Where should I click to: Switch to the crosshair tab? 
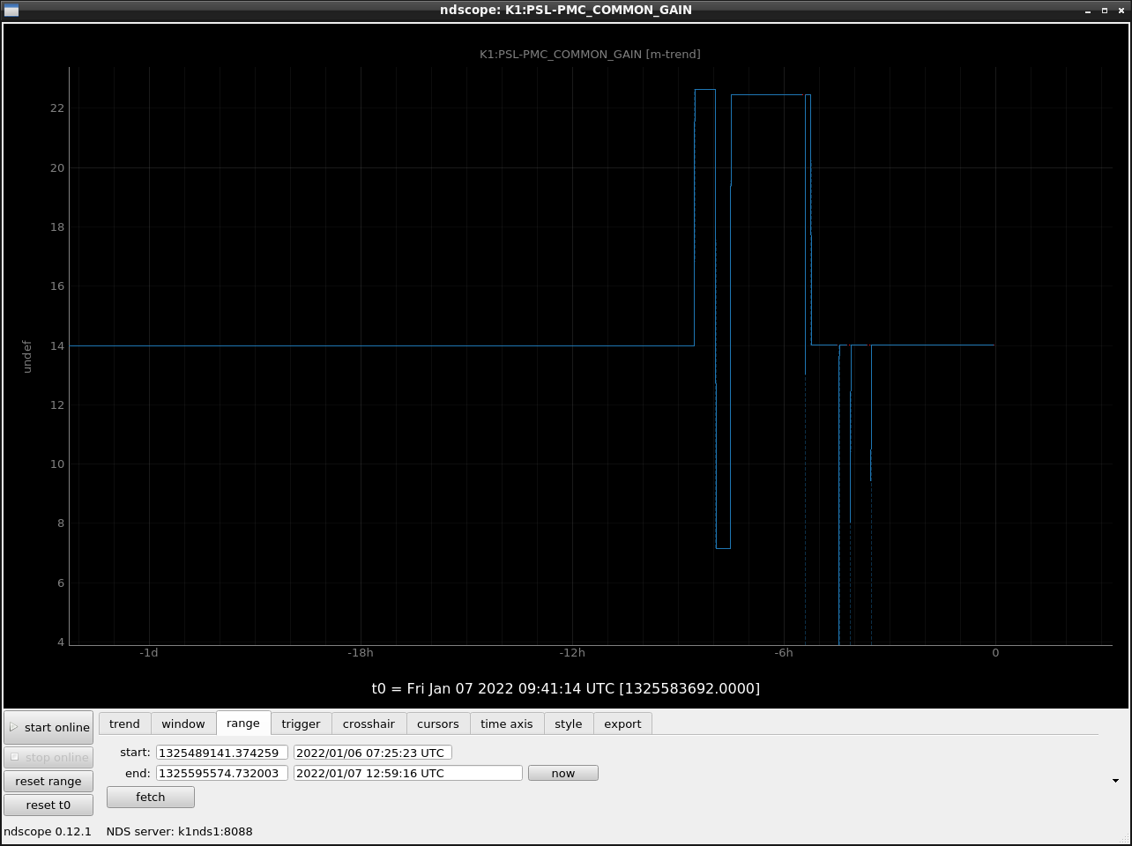point(369,724)
